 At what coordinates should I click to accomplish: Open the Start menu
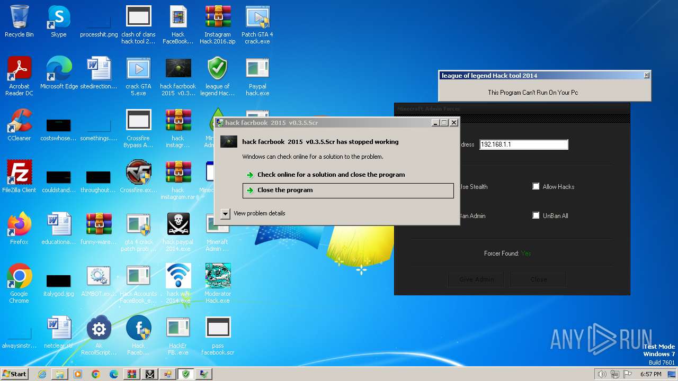14,374
